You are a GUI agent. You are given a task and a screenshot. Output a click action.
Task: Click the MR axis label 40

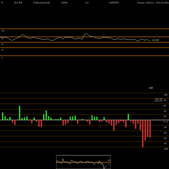[165, 111]
